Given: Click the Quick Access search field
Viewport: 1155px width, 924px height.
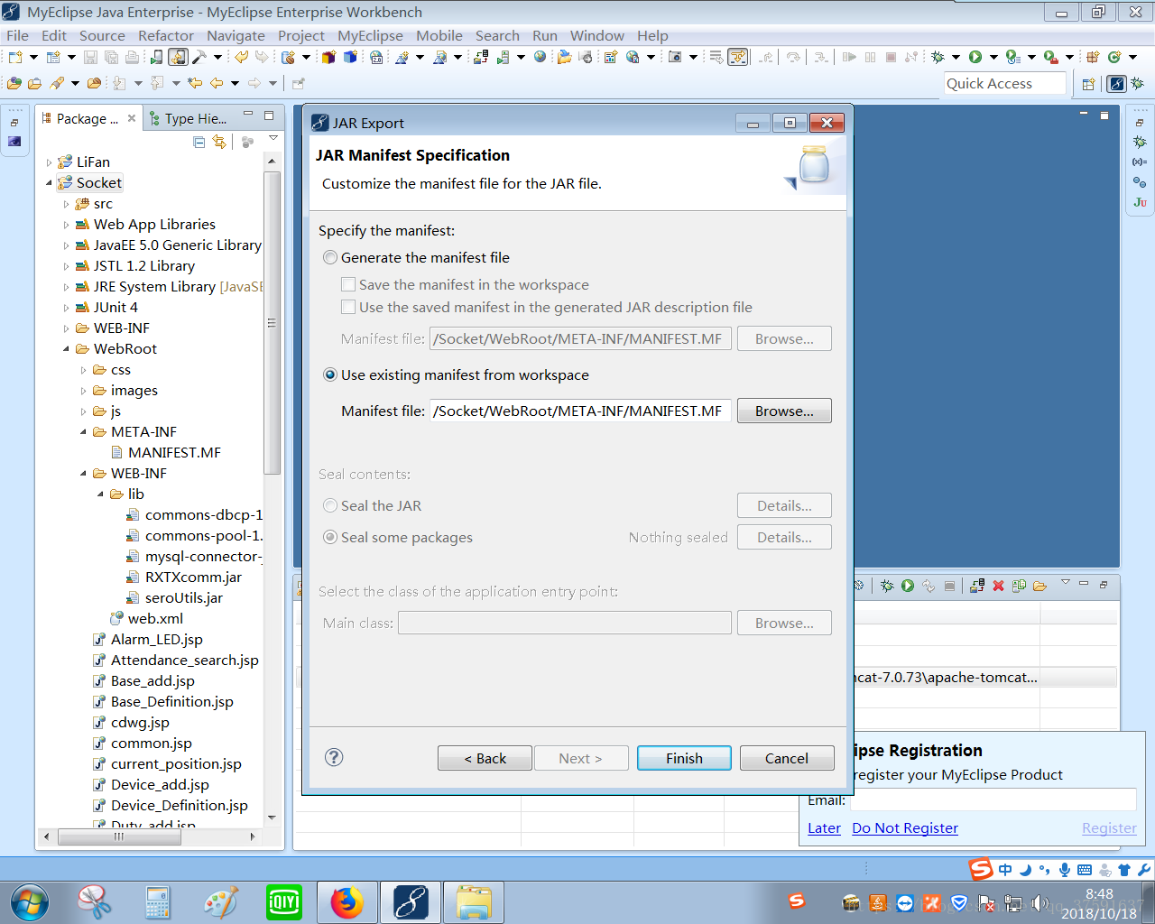Looking at the screenshot, I should [x=1005, y=83].
